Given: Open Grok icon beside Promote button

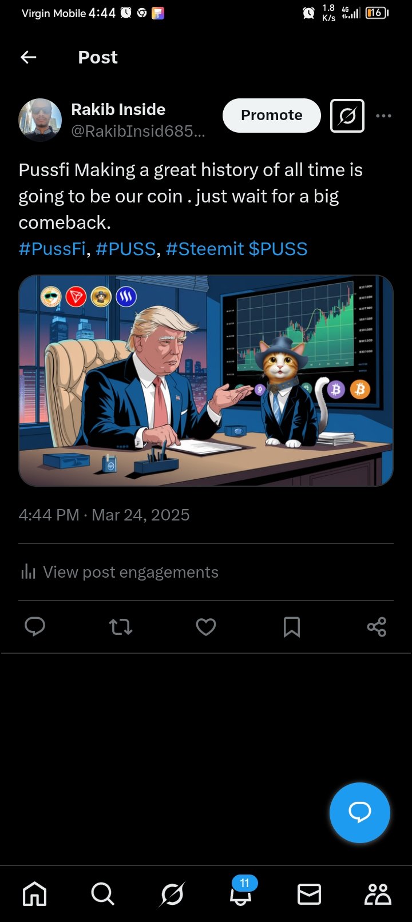Looking at the screenshot, I should 347,116.
